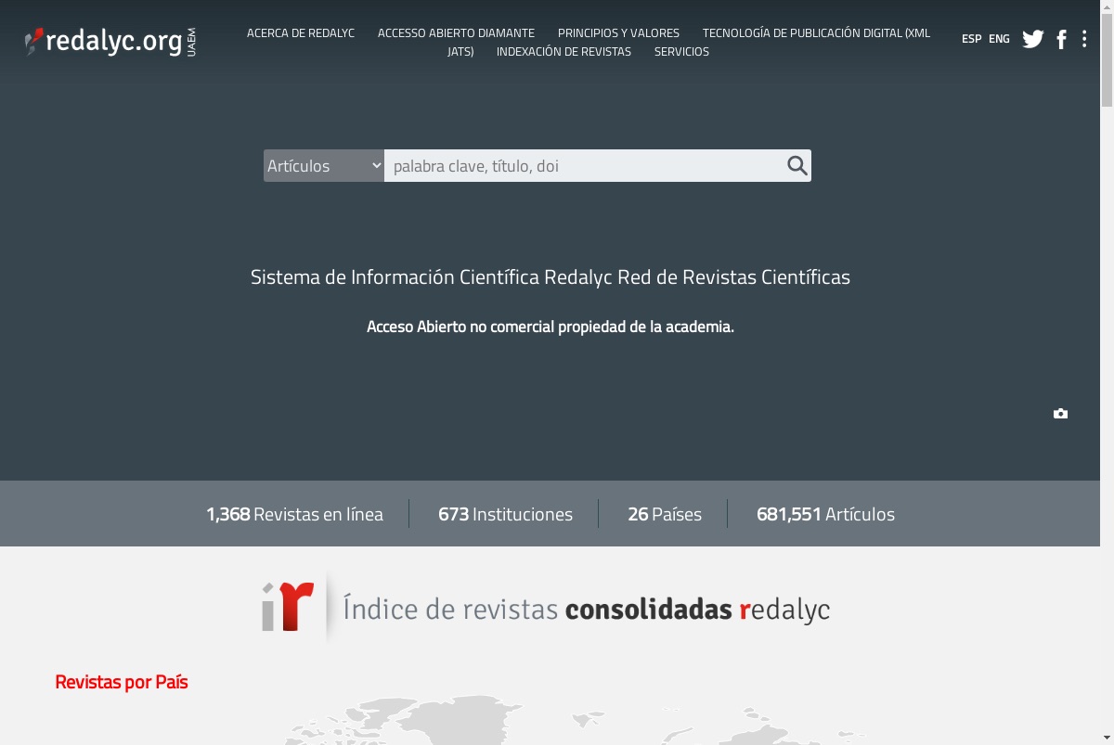The image size is (1114, 745).
Task: Click 'Acceso Abierto no comercial' tagline text
Action: 551,327
